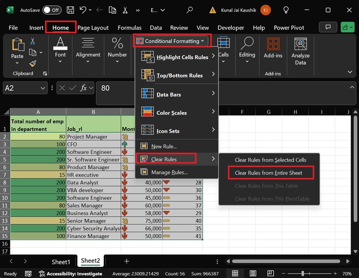The height and width of the screenshot is (278, 359).
Task: Switch to the Formulas ribbon tab
Action: (130, 28)
